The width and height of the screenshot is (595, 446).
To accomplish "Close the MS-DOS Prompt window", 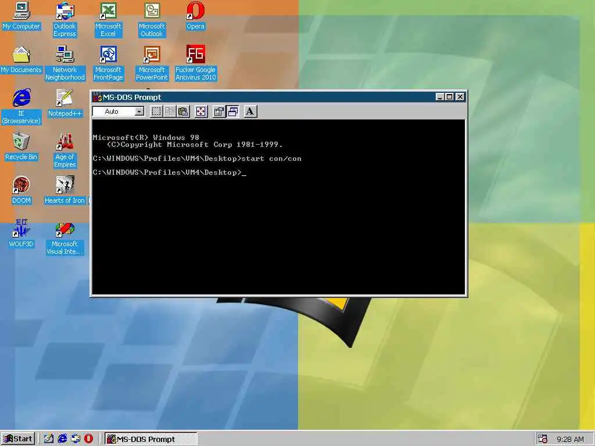I will click(460, 97).
